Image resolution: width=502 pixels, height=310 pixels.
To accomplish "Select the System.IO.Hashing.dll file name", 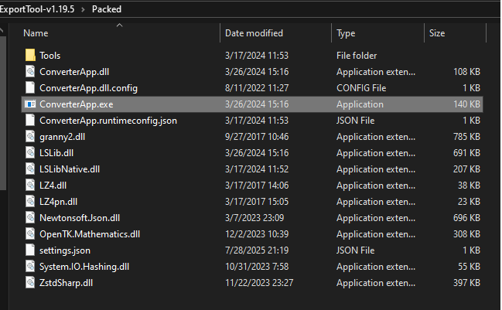I will tap(84, 267).
